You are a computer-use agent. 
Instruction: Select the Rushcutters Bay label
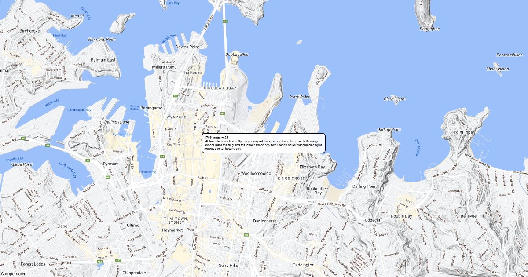pos(318,191)
